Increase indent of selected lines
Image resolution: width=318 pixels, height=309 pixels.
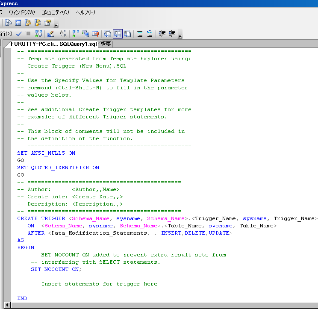click(x=172, y=33)
